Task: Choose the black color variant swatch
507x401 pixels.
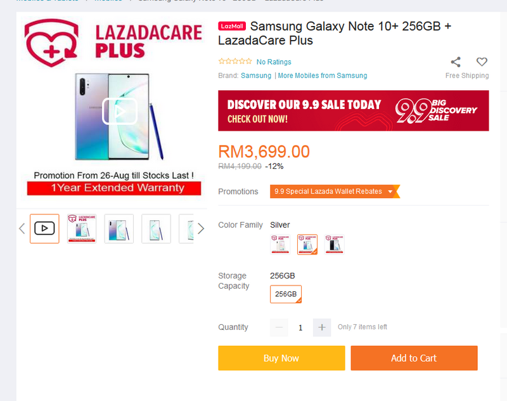Action: 335,244
